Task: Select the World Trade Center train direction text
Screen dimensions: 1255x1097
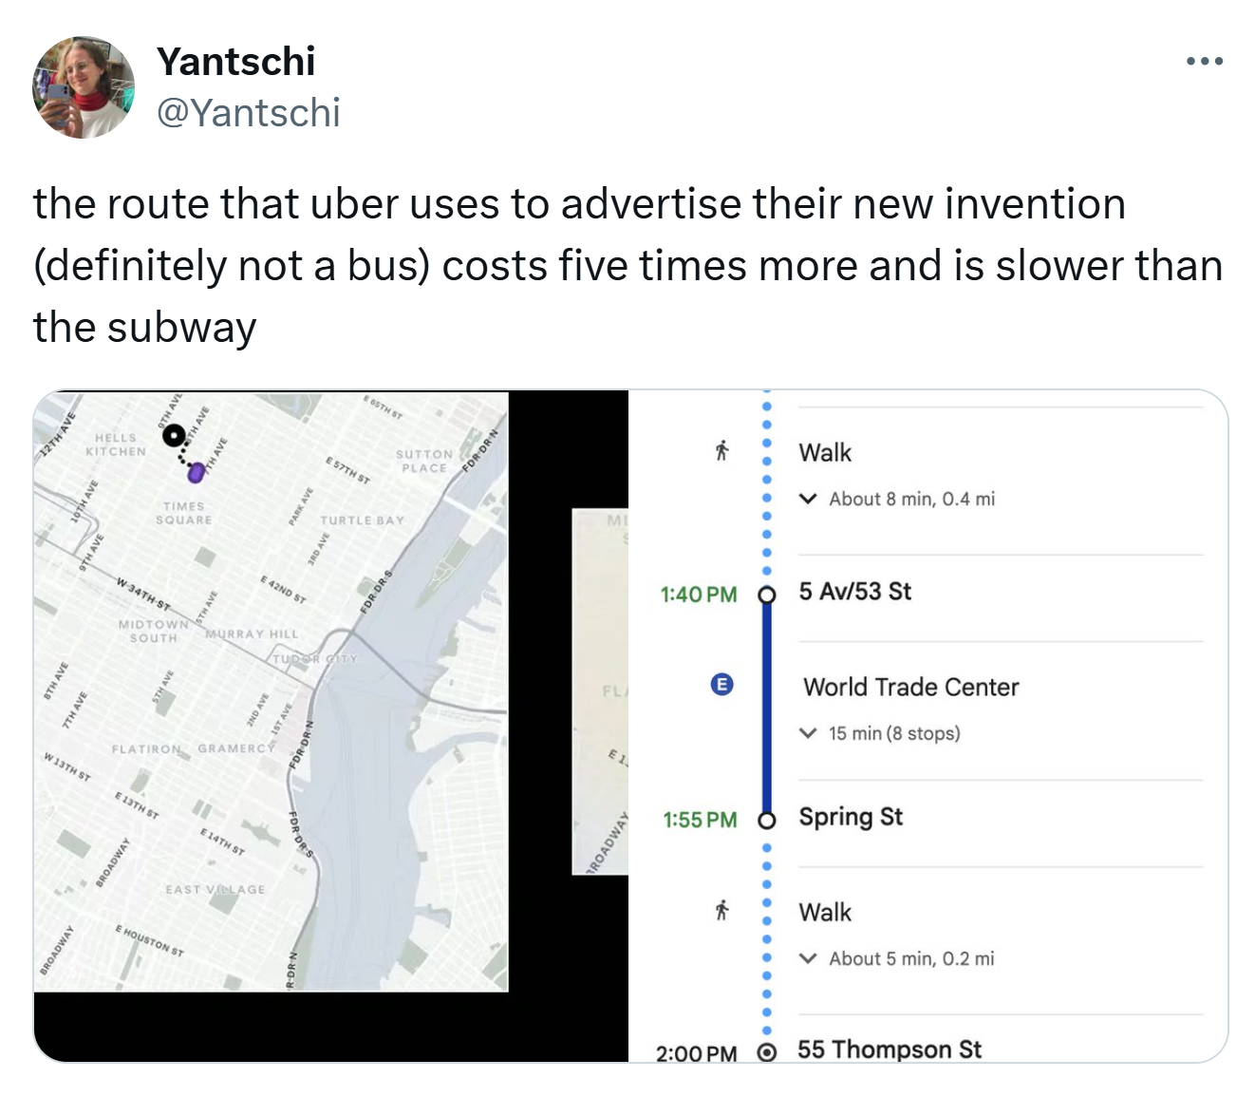Action: click(x=910, y=687)
